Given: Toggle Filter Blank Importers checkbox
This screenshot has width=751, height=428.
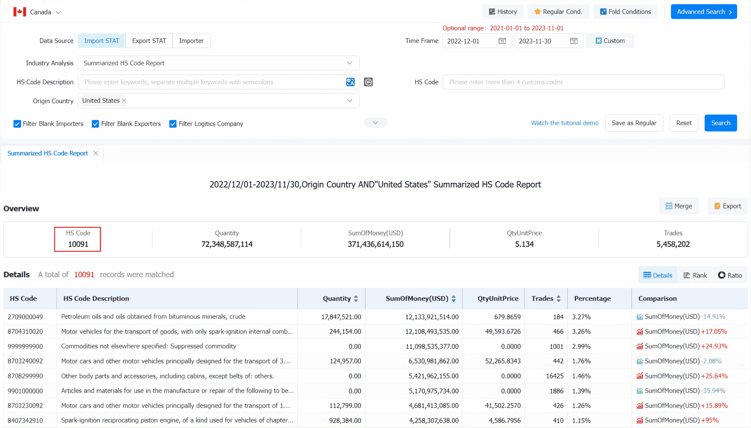Looking at the screenshot, I should (17, 124).
